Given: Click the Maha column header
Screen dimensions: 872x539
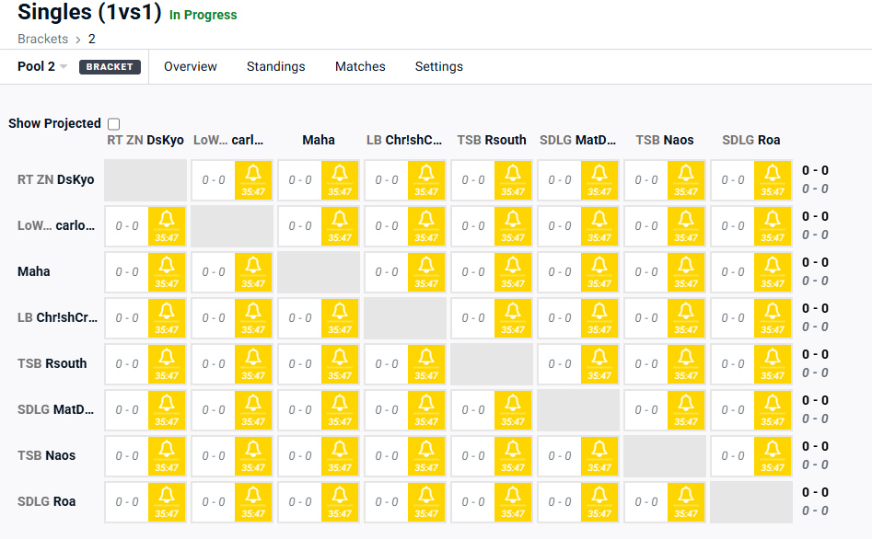Looking at the screenshot, I should (x=318, y=140).
